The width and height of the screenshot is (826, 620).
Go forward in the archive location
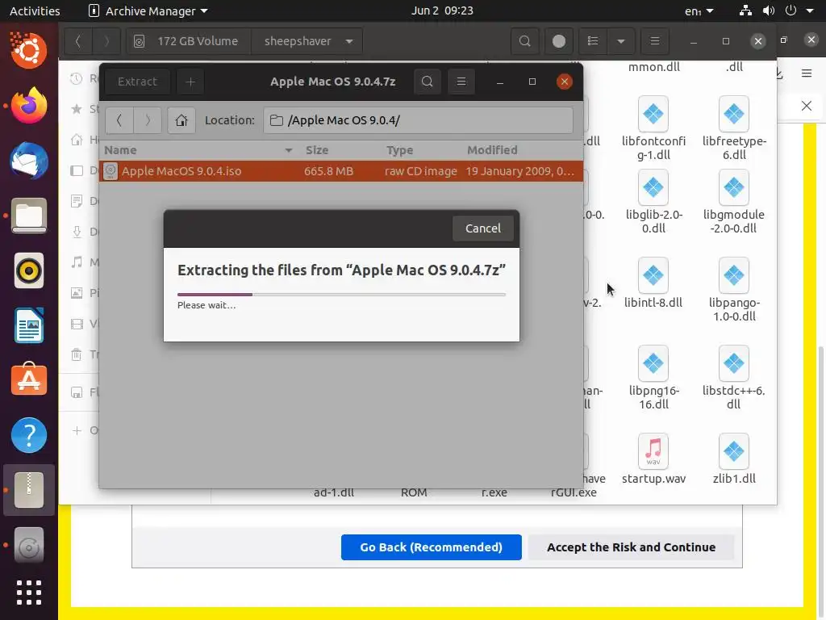coord(148,120)
